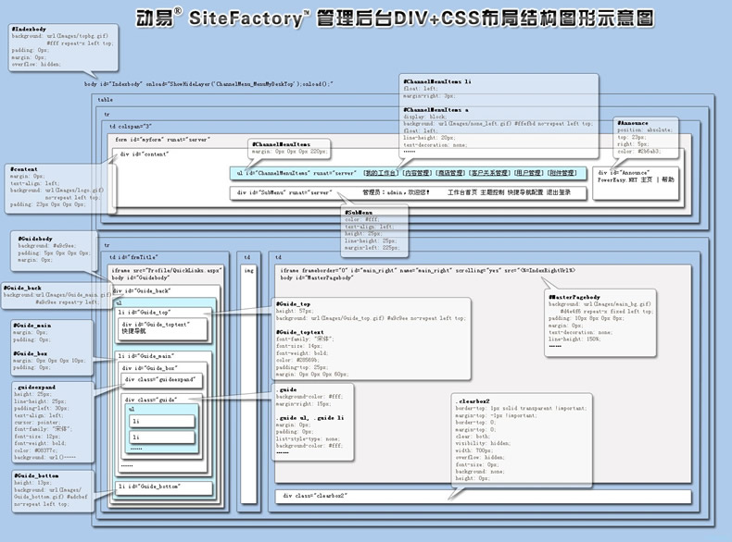Click the .clearbox2 callout heading
732x542 pixels.
tap(473, 401)
